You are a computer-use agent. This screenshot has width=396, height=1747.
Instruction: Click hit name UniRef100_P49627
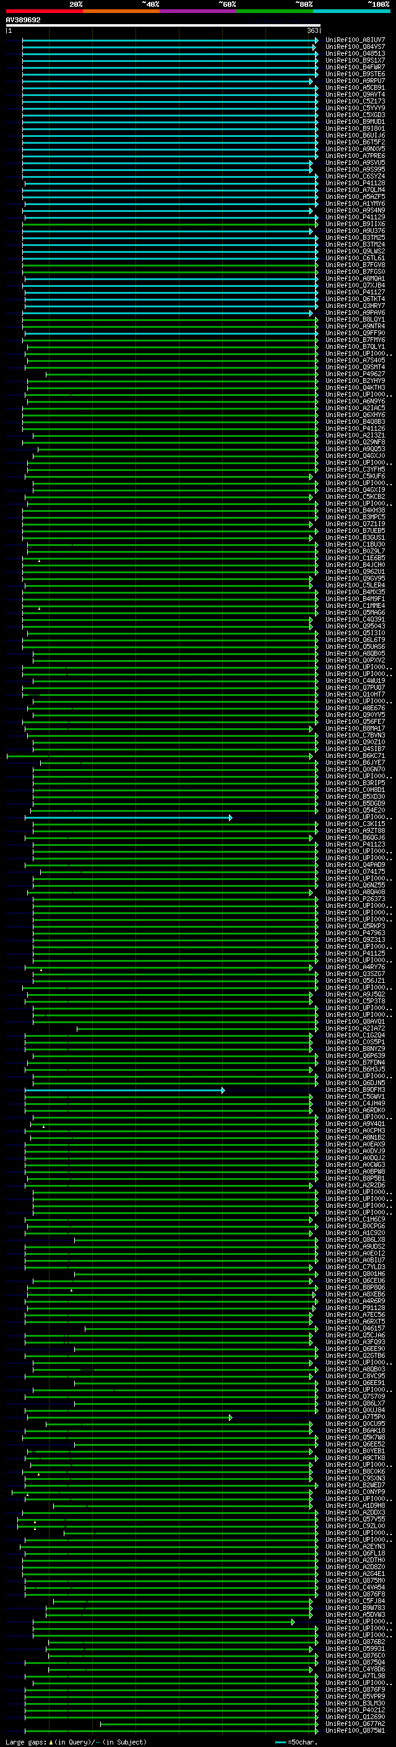[x=355, y=374]
